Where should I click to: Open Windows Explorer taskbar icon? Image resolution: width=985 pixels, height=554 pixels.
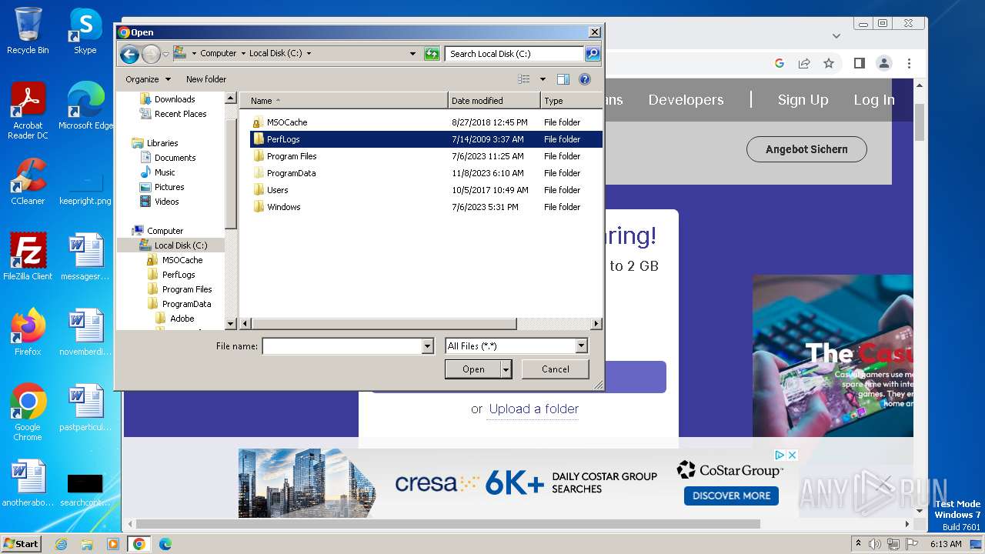click(87, 544)
